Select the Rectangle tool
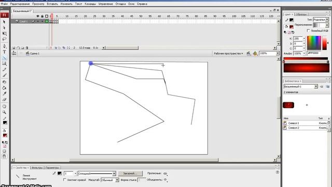The height and width of the screenshot is (187, 332). pos(4,63)
